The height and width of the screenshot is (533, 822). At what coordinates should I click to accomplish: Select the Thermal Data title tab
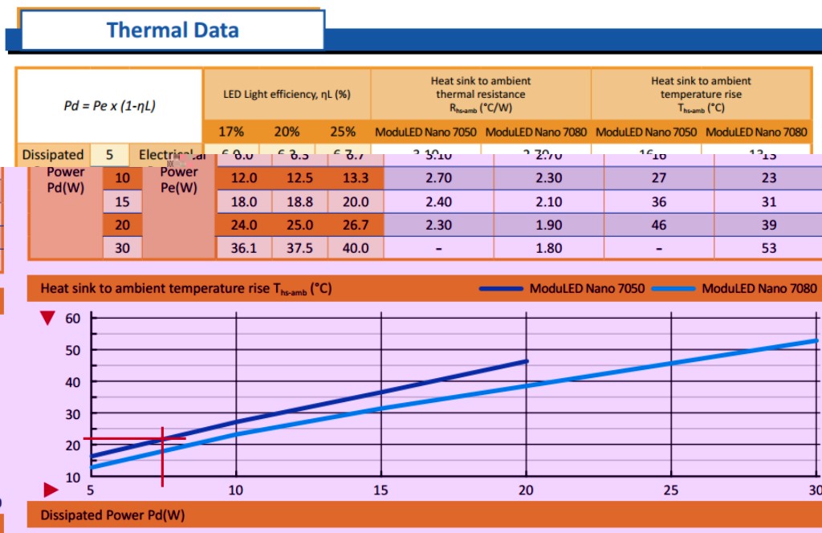coord(173,31)
